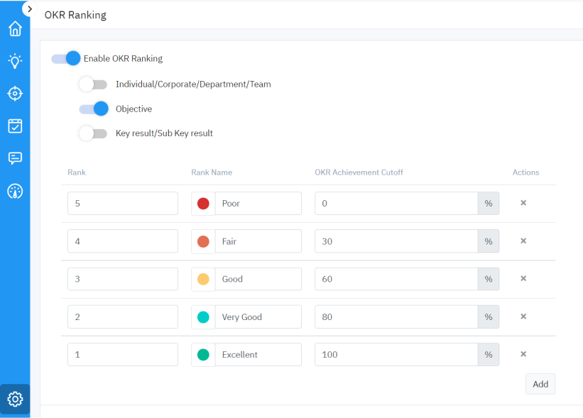Expand the collapsed sidebar with the chevron
Image resolution: width=583 pixels, height=418 pixels.
[x=30, y=9]
